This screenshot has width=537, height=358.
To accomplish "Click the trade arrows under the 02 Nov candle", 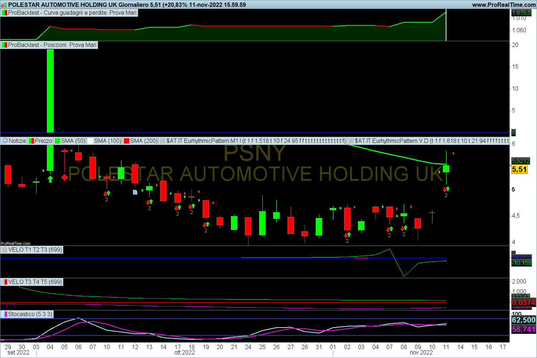I will (x=347, y=235).
